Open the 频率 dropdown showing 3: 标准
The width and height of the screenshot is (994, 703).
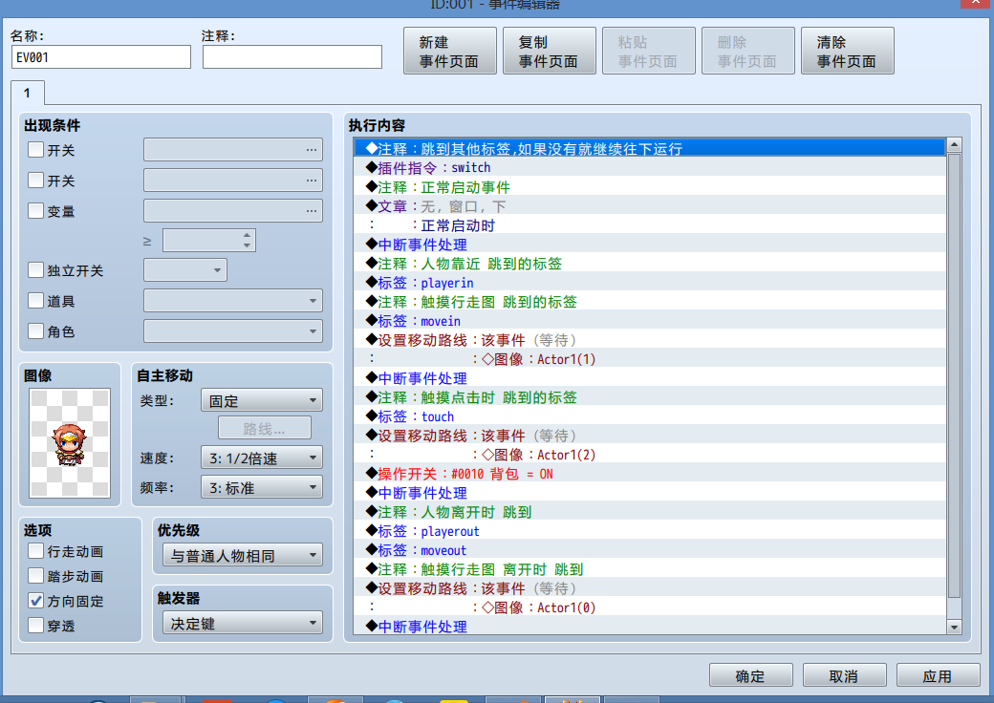(x=262, y=488)
